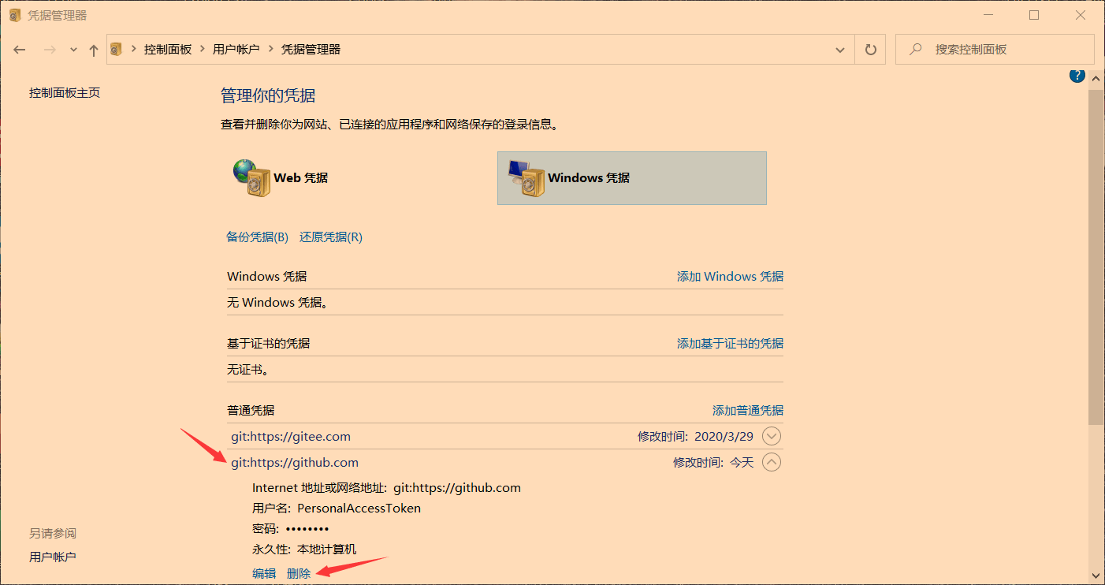Click the masked 密码 value

pyautogui.click(x=307, y=528)
